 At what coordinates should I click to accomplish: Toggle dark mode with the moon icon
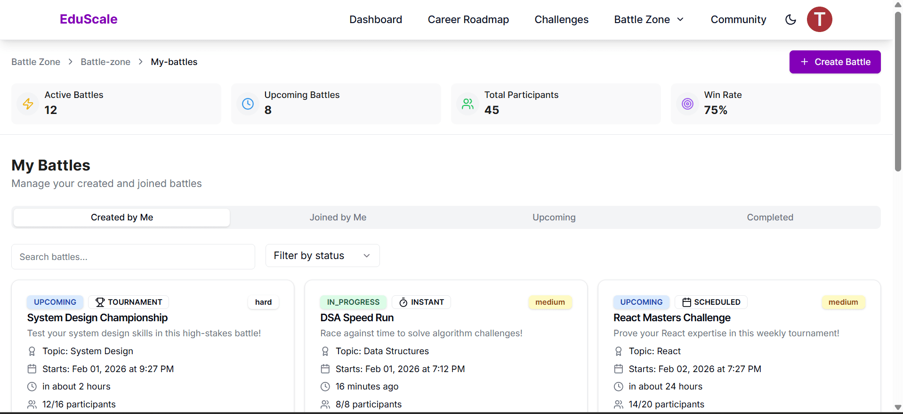790,20
